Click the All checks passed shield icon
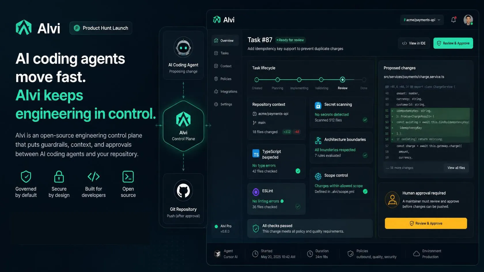Viewport: 484px width, 272px height. (256, 228)
